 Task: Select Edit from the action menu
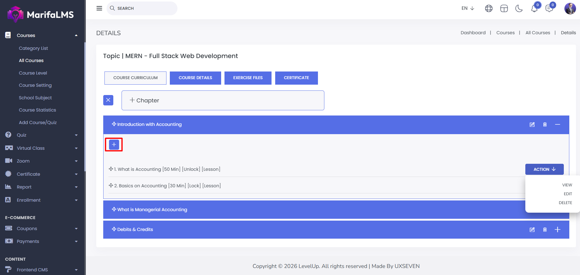click(x=567, y=194)
